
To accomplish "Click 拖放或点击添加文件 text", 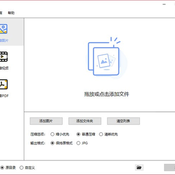I will coord(106,94).
